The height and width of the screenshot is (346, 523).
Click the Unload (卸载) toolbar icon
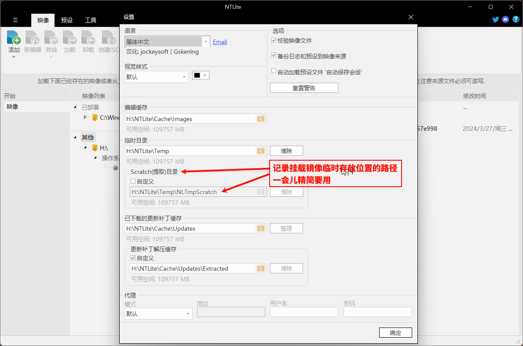(x=88, y=37)
